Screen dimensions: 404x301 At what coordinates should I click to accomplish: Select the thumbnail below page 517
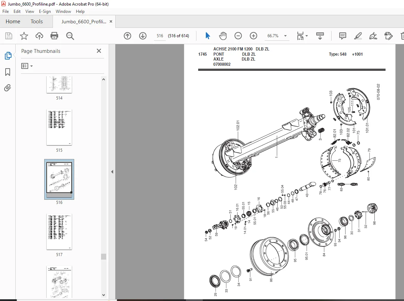pyautogui.click(x=59, y=282)
